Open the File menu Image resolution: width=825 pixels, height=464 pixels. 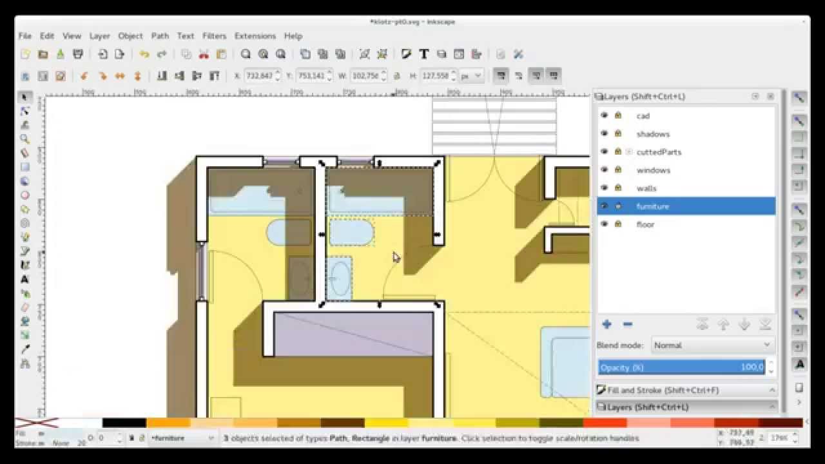click(x=25, y=36)
